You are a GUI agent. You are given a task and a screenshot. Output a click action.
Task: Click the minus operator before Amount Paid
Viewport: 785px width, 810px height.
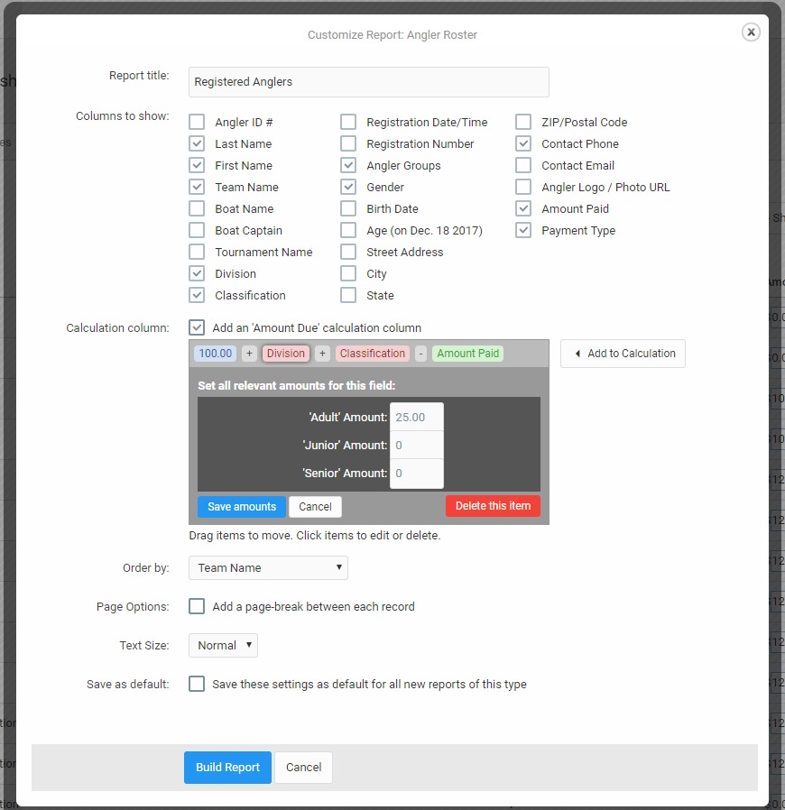pos(421,354)
